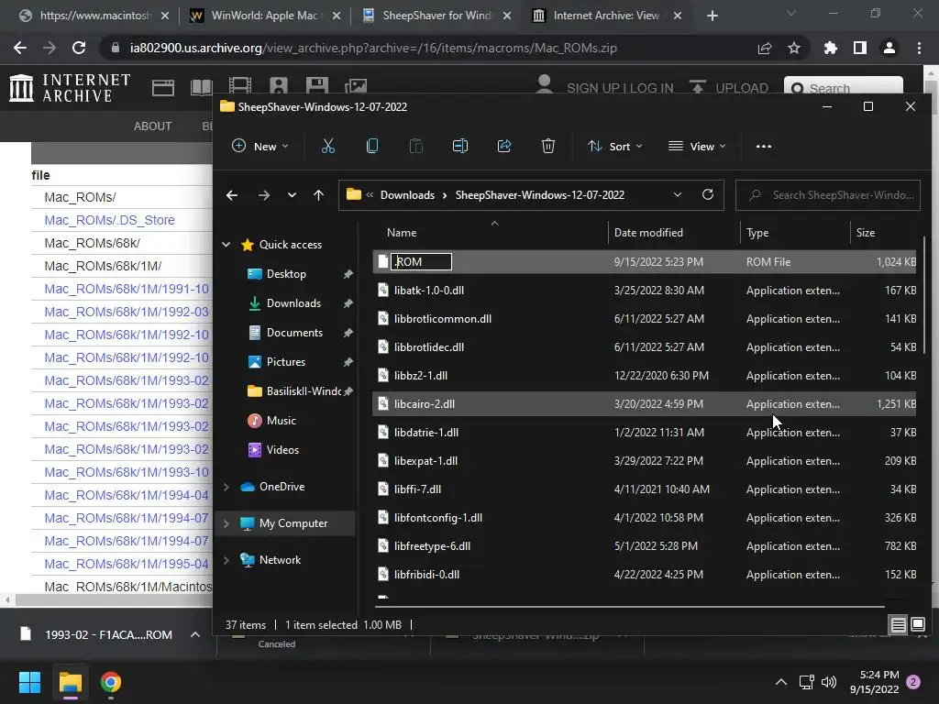Go back using Explorer's back arrow
The image size is (939, 704).
pyautogui.click(x=232, y=195)
